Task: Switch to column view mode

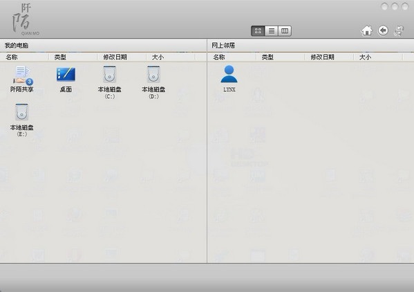Action: (x=285, y=31)
